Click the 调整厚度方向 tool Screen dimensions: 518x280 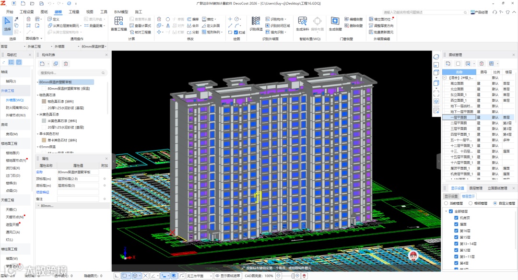(381, 26)
